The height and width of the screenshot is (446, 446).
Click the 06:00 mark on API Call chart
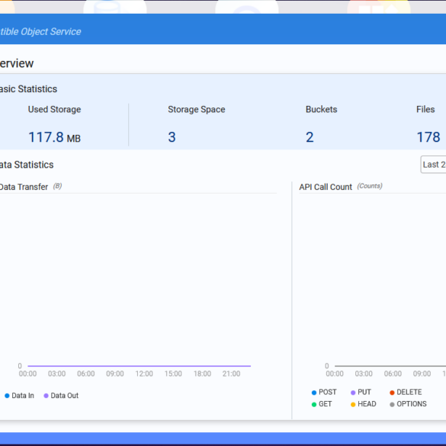tap(393, 374)
